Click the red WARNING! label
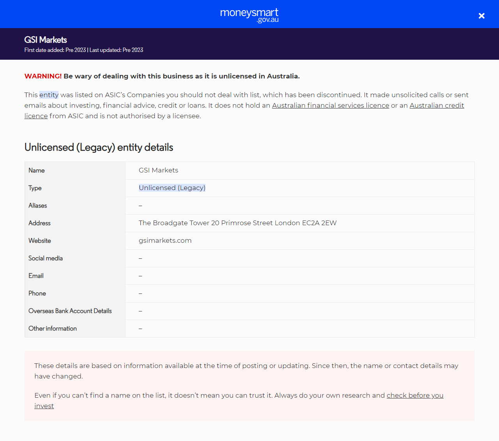Viewport: 499px width, 441px height. tap(43, 76)
